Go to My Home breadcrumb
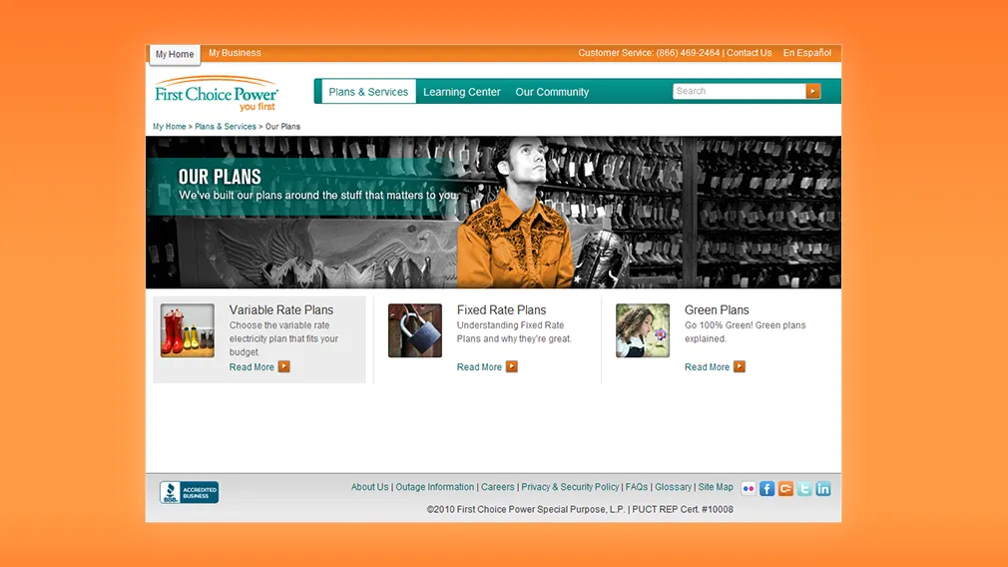The image size is (1008, 567). tap(169, 127)
